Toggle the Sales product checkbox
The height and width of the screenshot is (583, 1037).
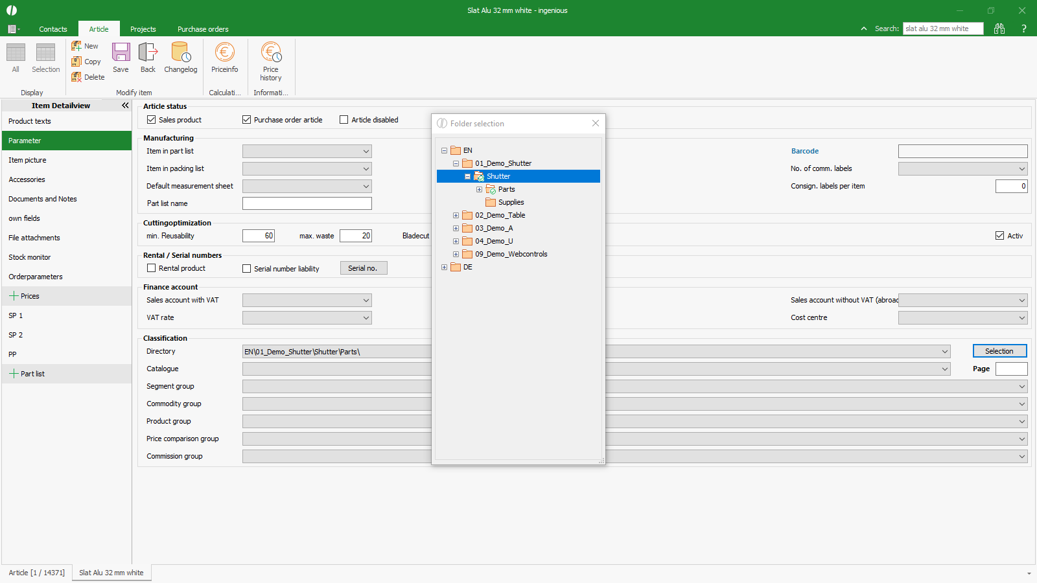pyautogui.click(x=152, y=120)
